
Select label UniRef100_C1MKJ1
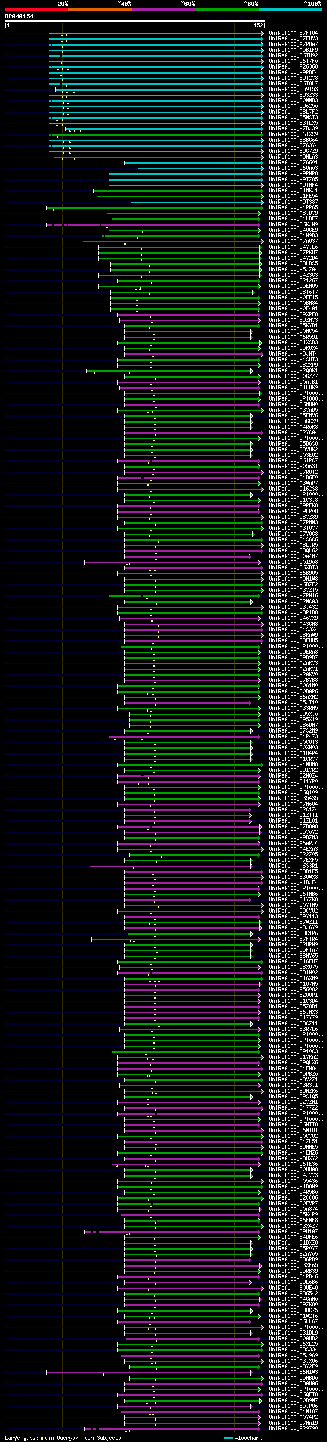coord(293,190)
